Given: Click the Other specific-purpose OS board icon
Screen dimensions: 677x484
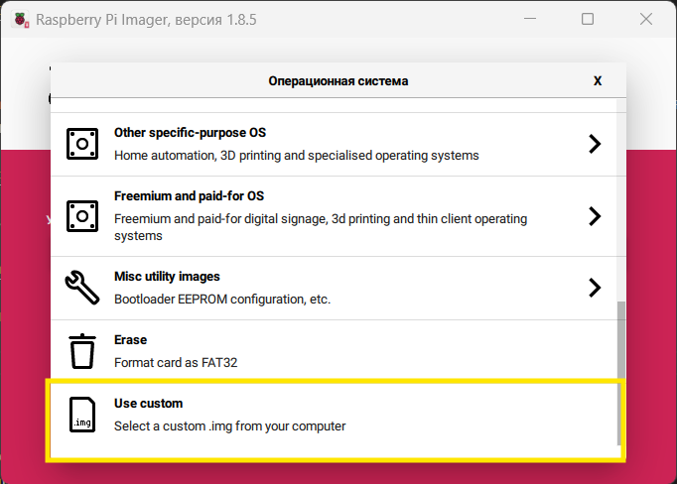Looking at the screenshot, I should 82,144.
